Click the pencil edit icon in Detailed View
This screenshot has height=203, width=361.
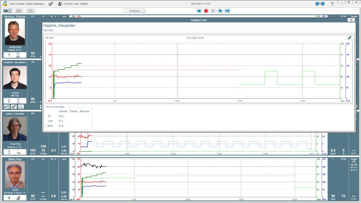tap(349, 38)
